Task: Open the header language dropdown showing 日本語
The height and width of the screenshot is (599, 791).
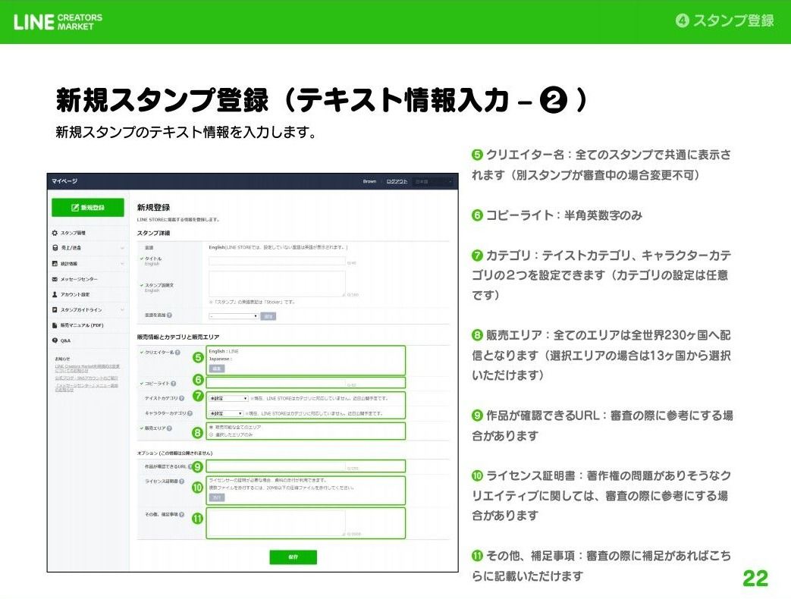Action: (433, 181)
